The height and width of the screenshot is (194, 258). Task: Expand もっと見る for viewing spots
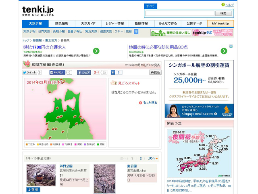click(148, 103)
